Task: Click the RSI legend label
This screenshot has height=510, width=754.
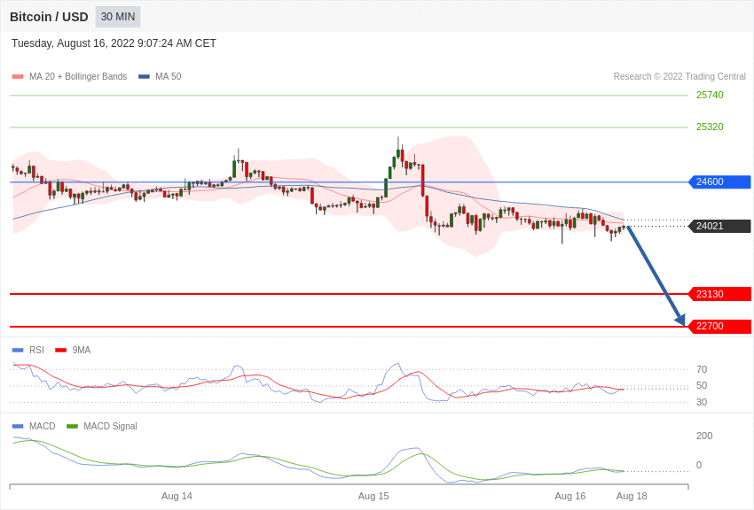Action: 36,351
